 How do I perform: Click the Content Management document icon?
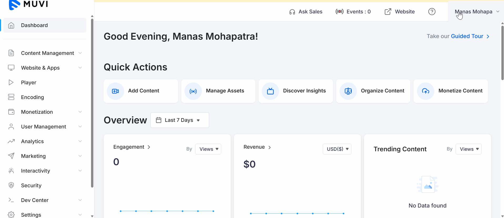pyautogui.click(x=11, y=53)
